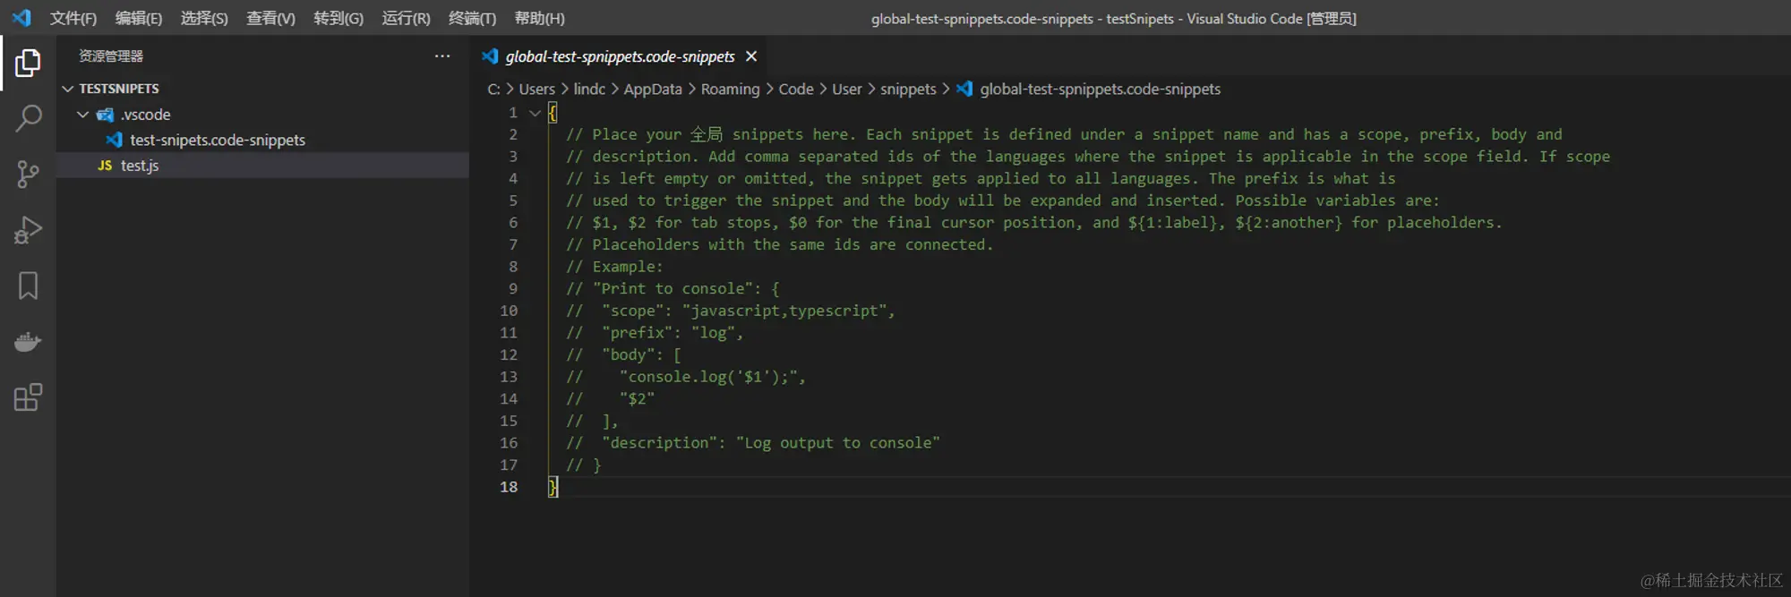The height and width of the screenshot is (597, 1791).
Task: Click the "Log output to console" text
Action: pyautogui.click(x=837, y=443)
